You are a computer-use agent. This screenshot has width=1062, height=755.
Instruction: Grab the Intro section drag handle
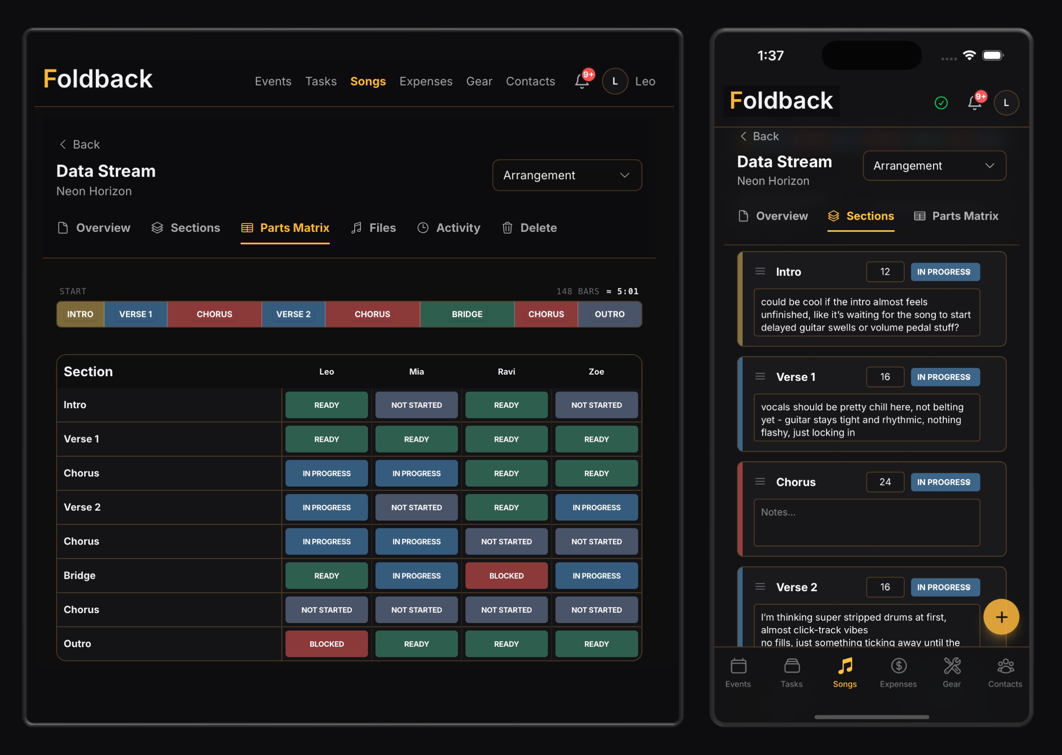[x=760, y=271]
